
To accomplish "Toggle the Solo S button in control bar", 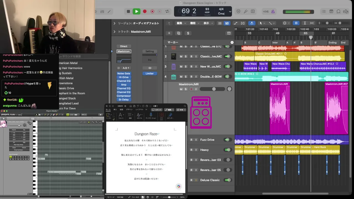I will point(253,11).
